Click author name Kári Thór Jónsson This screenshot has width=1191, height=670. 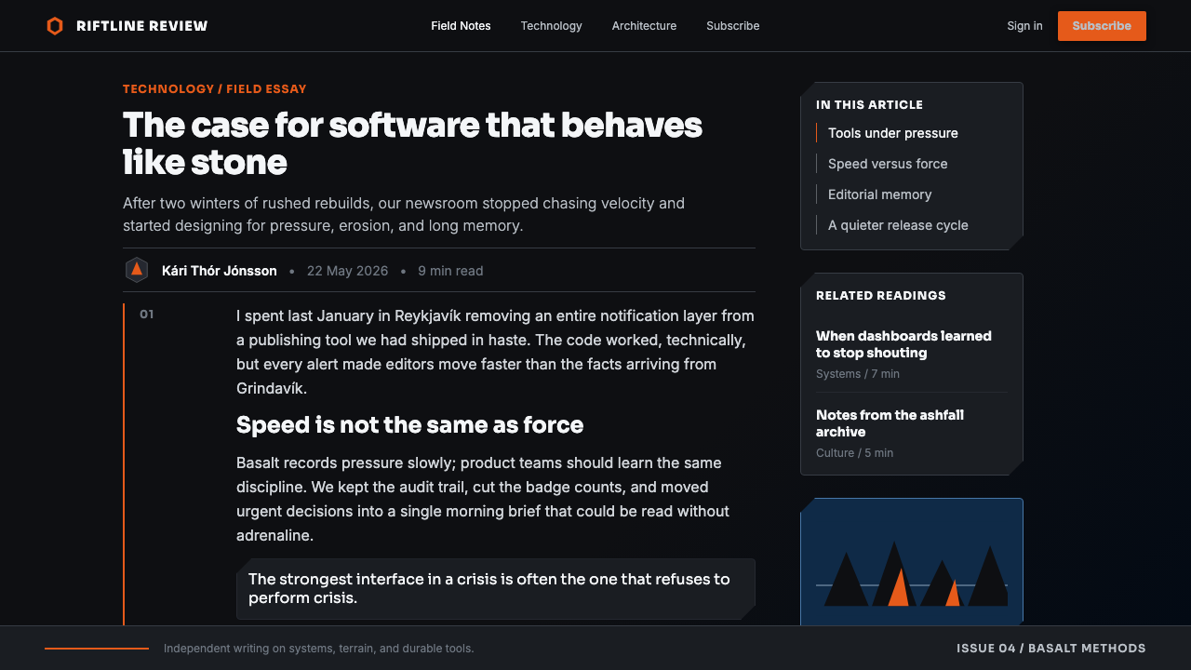(x=220, y=271)
